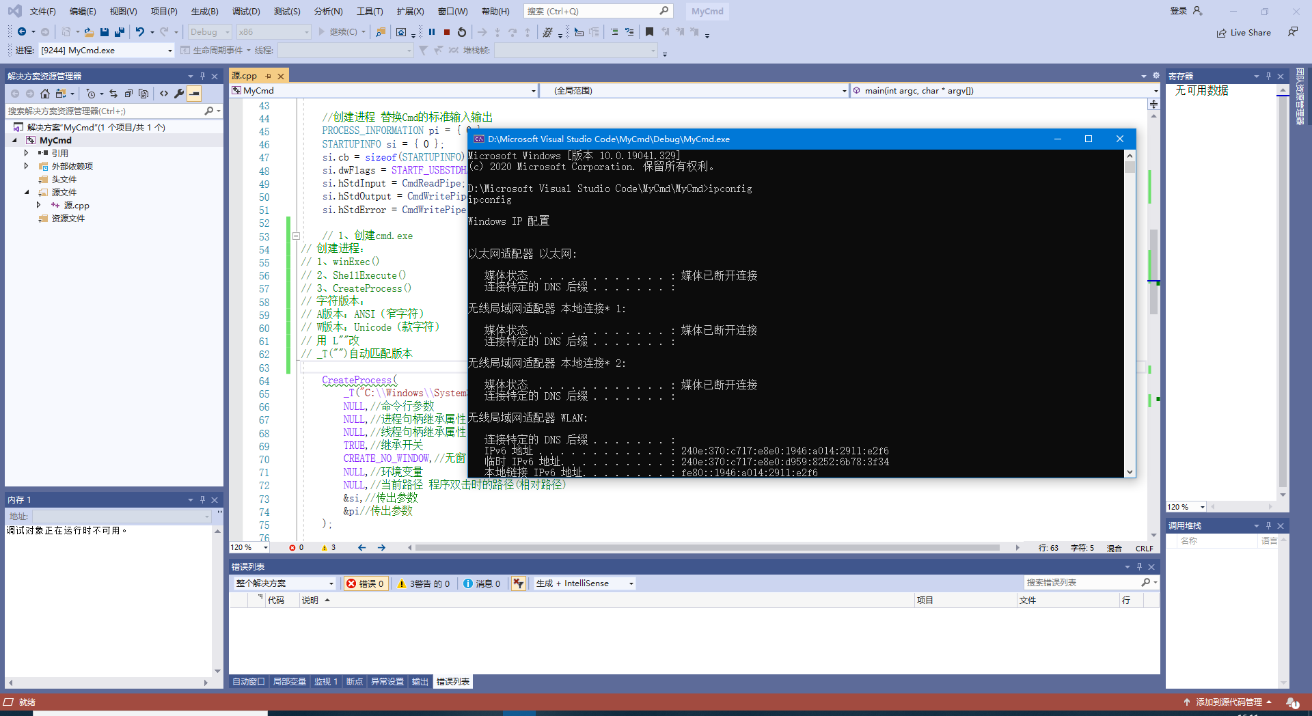1312x716 pixels.
Task: Click 添加到源代码管理 in status bar
Action: point(1228,702)
